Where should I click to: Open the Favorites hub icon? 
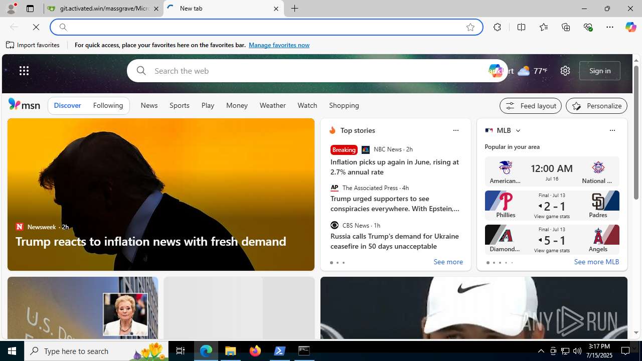pyautogui.click(x=543, y=27)
